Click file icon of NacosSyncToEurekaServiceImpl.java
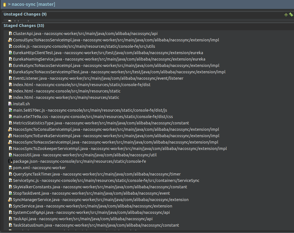The height and width of the screenshot is (233, 294). click(x=10, y=136)
